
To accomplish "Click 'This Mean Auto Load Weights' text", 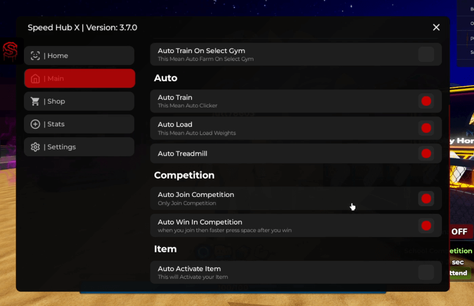I will click(x=197, y=133).
